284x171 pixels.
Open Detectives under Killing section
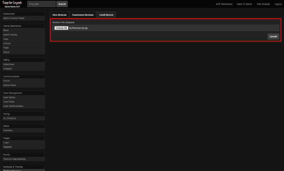click(x=9, y=64)
